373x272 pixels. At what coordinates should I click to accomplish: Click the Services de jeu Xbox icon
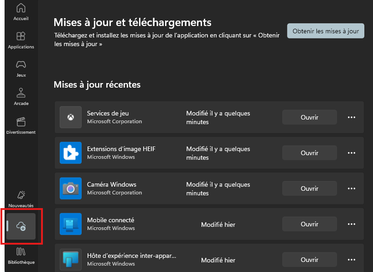71,117
